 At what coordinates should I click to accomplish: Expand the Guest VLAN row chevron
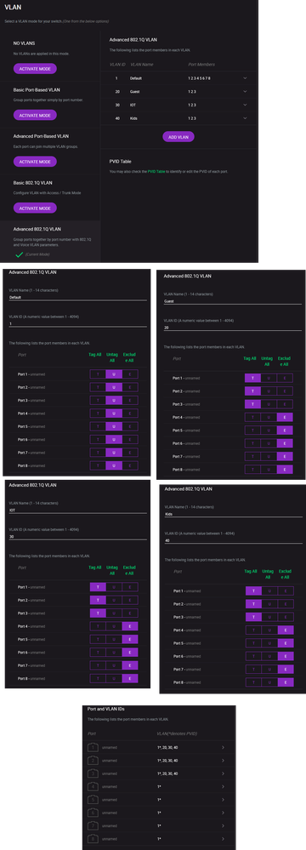click(x=246, y=91)
